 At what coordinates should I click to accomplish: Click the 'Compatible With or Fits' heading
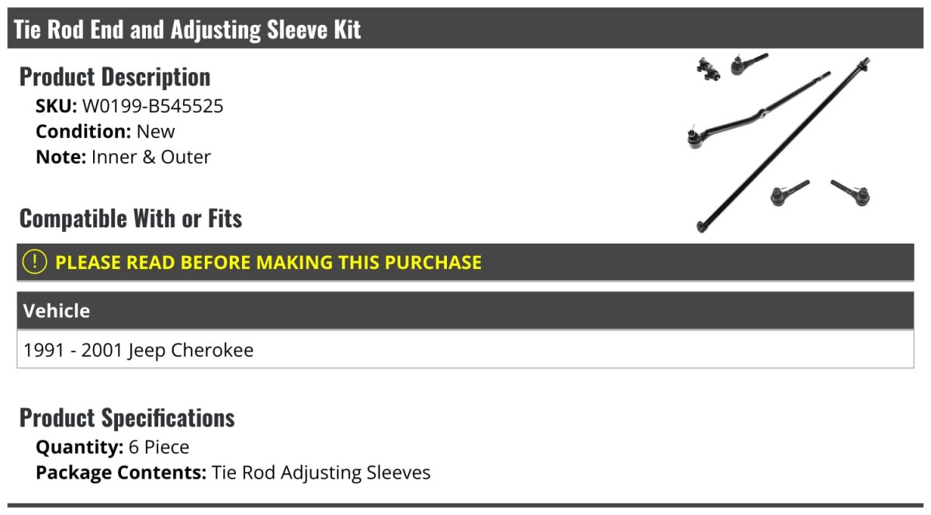[130, 219]
